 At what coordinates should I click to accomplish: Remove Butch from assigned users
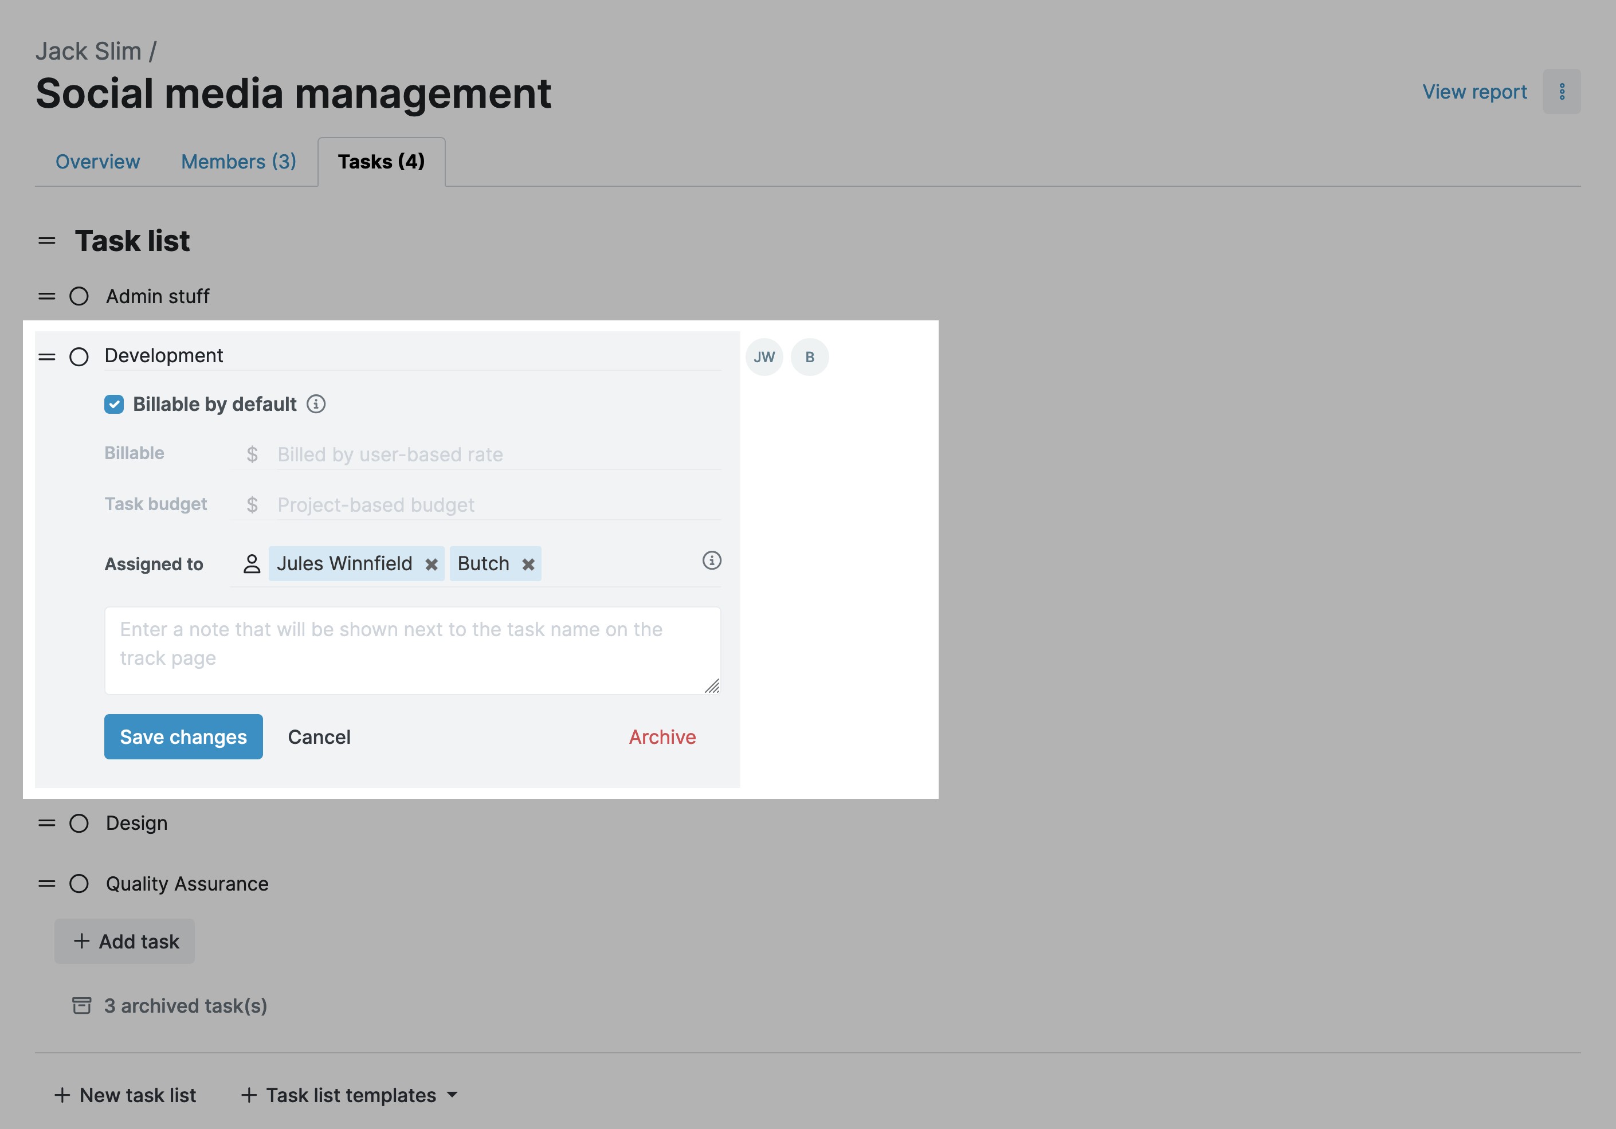click(x=528, y=564)
